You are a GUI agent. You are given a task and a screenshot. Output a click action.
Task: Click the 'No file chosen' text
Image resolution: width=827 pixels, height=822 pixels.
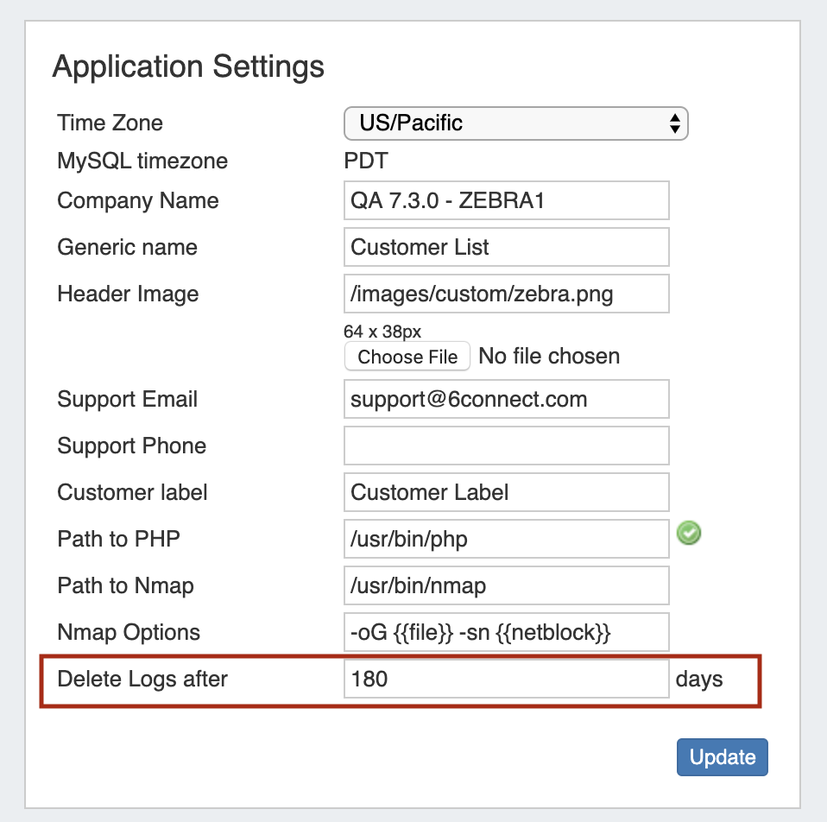click(549, 357)
